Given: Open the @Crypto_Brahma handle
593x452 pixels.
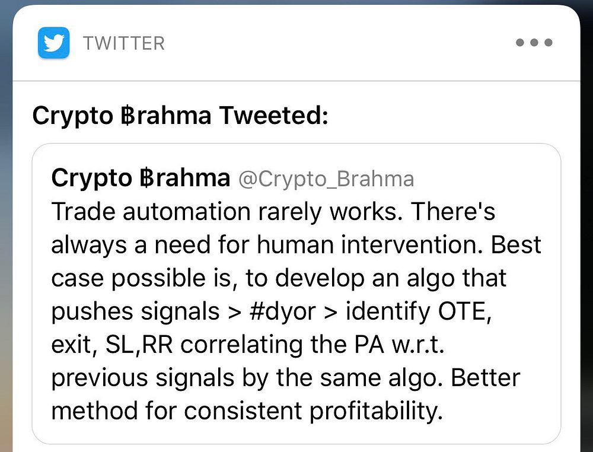Looking at the screenshot, I should click(326, 179).
